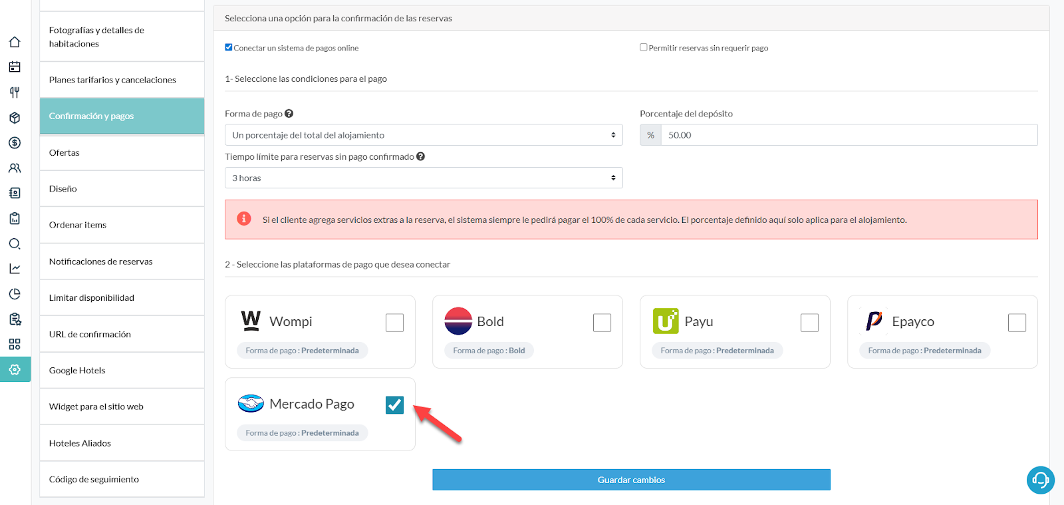This screenshot has width=1064, height=505.
Task: Click the pie chart icon in the sidebar
Action: [15, 294]
